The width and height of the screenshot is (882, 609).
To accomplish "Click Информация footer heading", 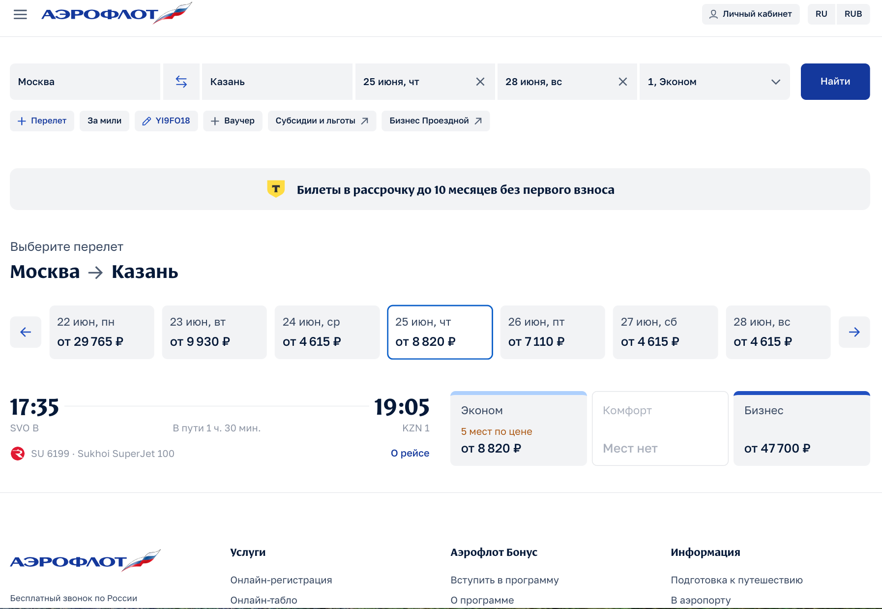I will click(x=706, y=552).
